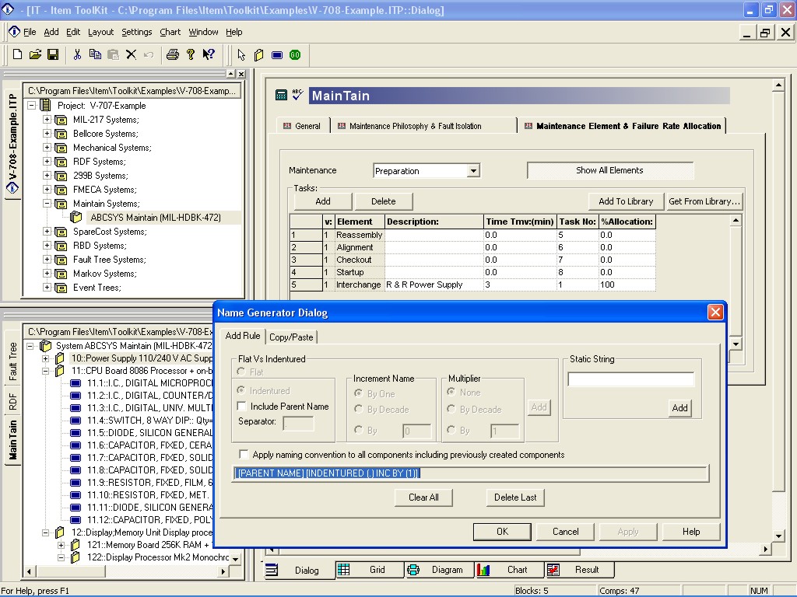Viewport: 797px width, 597px height.
Task: Select the Multiplier By radio next to the 1 box
Action: (451, 430)
